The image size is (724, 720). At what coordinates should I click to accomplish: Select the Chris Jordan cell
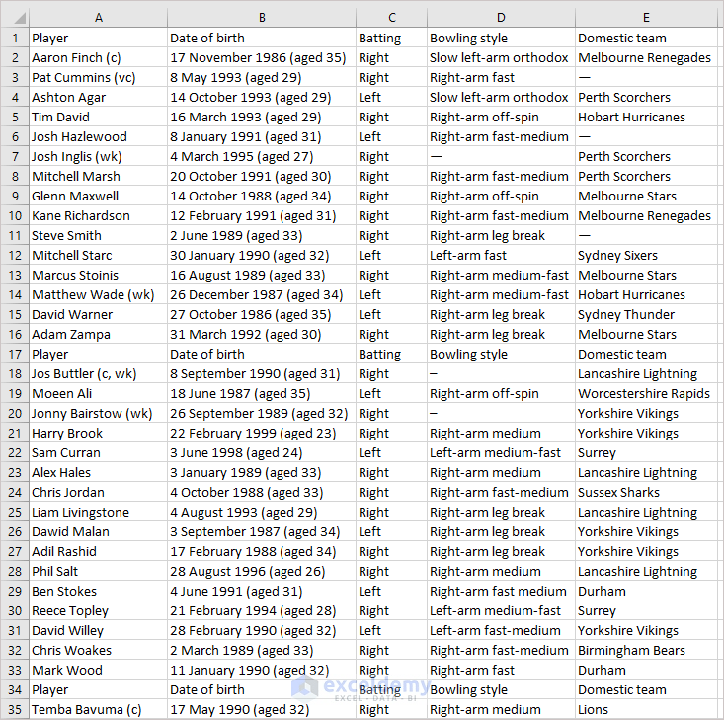point(98,492)
